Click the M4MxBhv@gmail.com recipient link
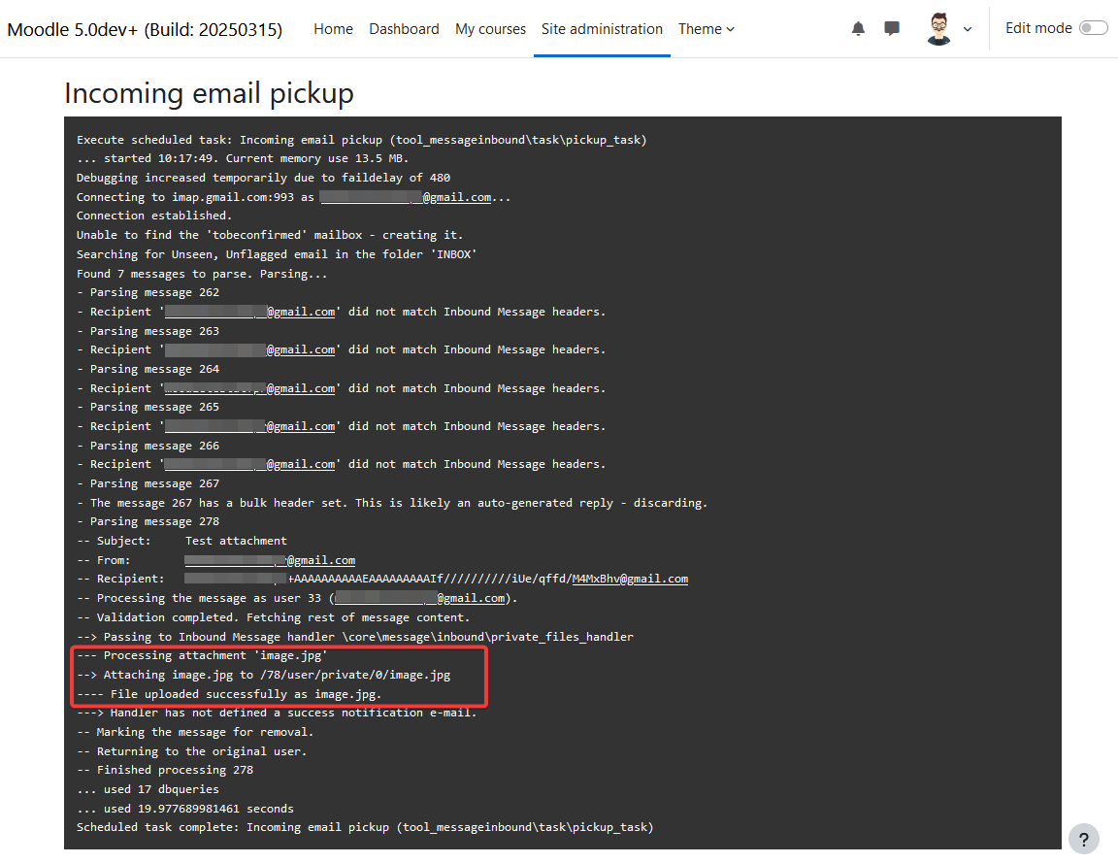Screen dimensions: 1118x863 (x=630, y=579)
